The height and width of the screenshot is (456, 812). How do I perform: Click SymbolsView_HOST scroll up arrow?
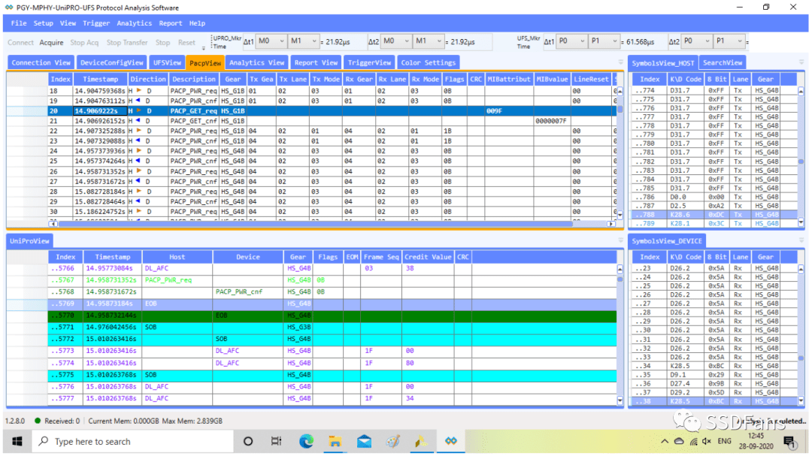[x=801, y=91]
